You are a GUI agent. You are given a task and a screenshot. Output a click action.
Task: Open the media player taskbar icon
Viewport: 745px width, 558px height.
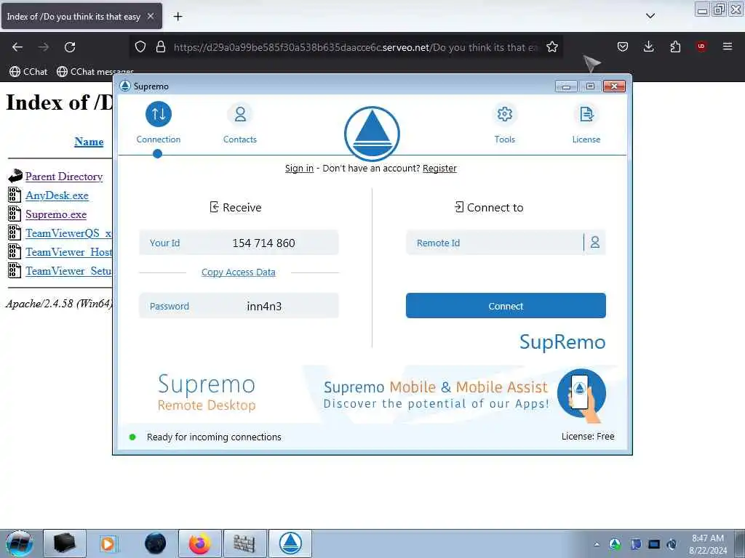tap(108, 543)
